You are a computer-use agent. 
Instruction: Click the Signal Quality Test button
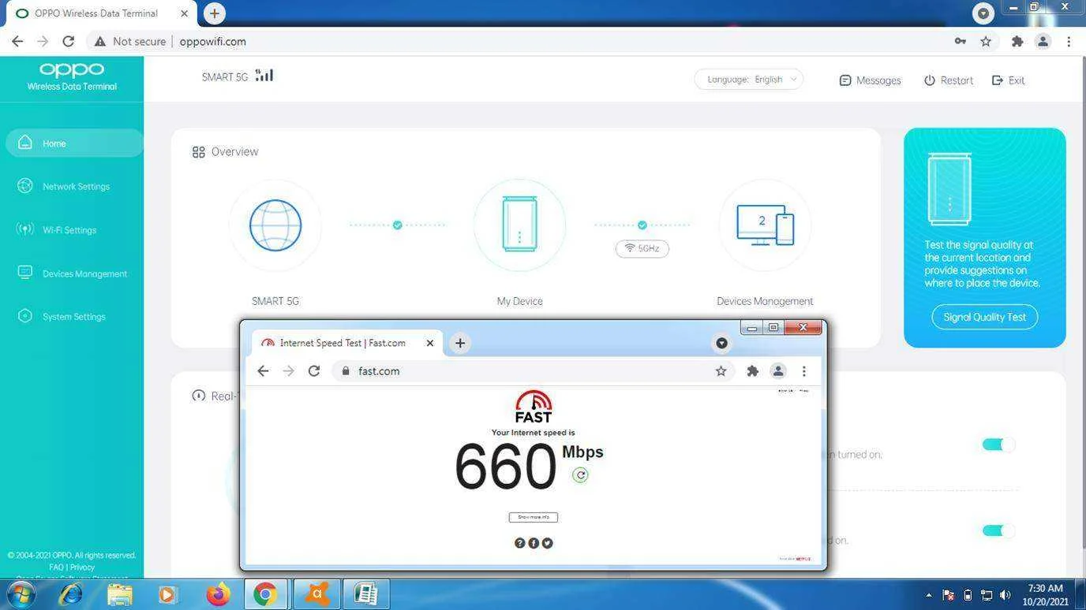click(984, 317)
